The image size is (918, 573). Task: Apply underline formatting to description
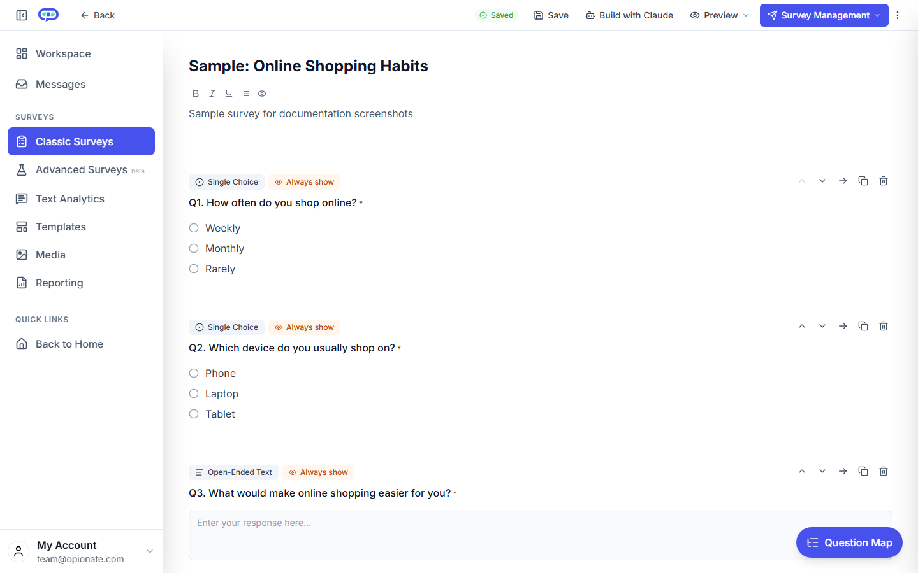(229, 94)
